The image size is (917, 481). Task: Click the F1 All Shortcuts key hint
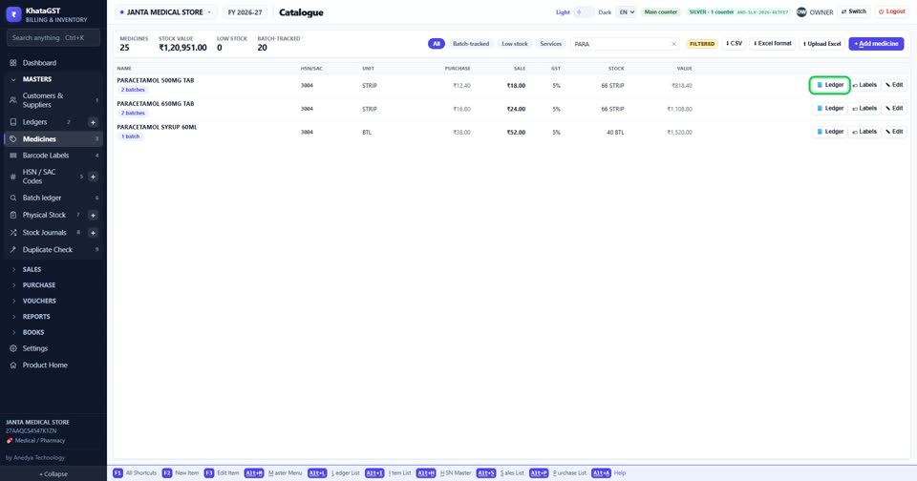135,472
